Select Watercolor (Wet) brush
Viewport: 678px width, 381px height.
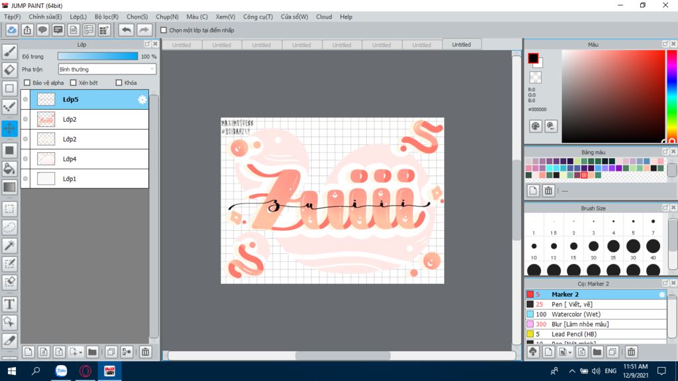point(596,314)
